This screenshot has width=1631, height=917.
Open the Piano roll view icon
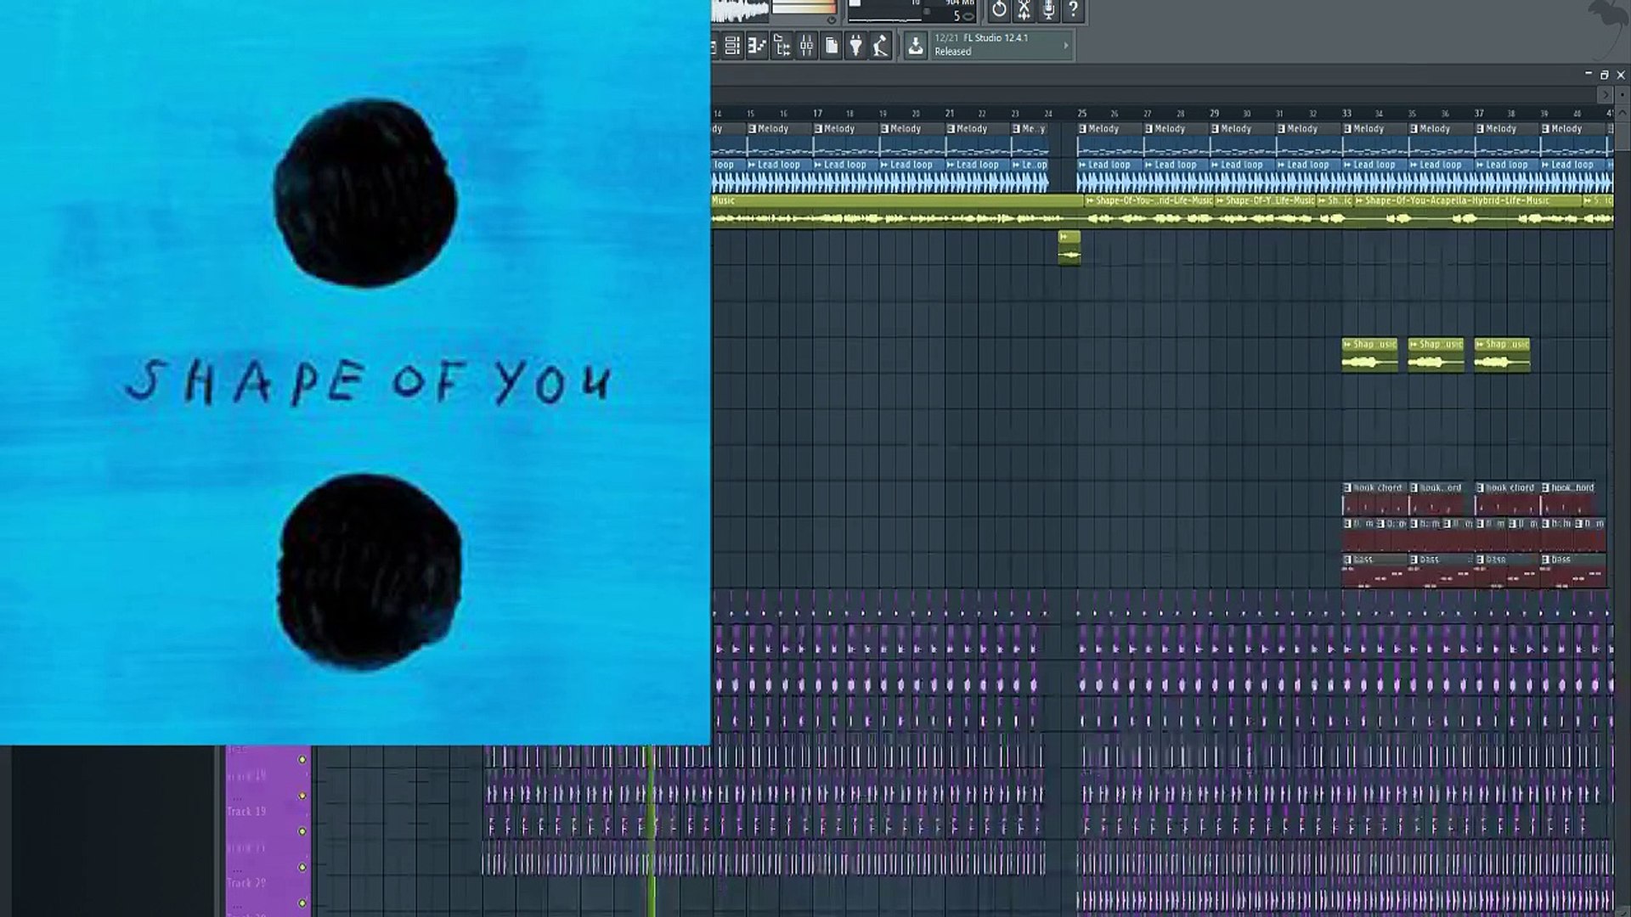coord(757,46)
